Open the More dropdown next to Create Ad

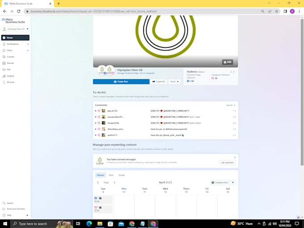(174, 82)
